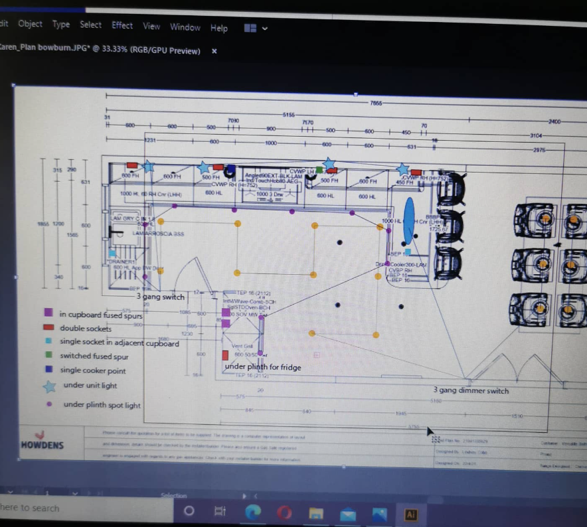Open the Help menu

pos(219,28)
